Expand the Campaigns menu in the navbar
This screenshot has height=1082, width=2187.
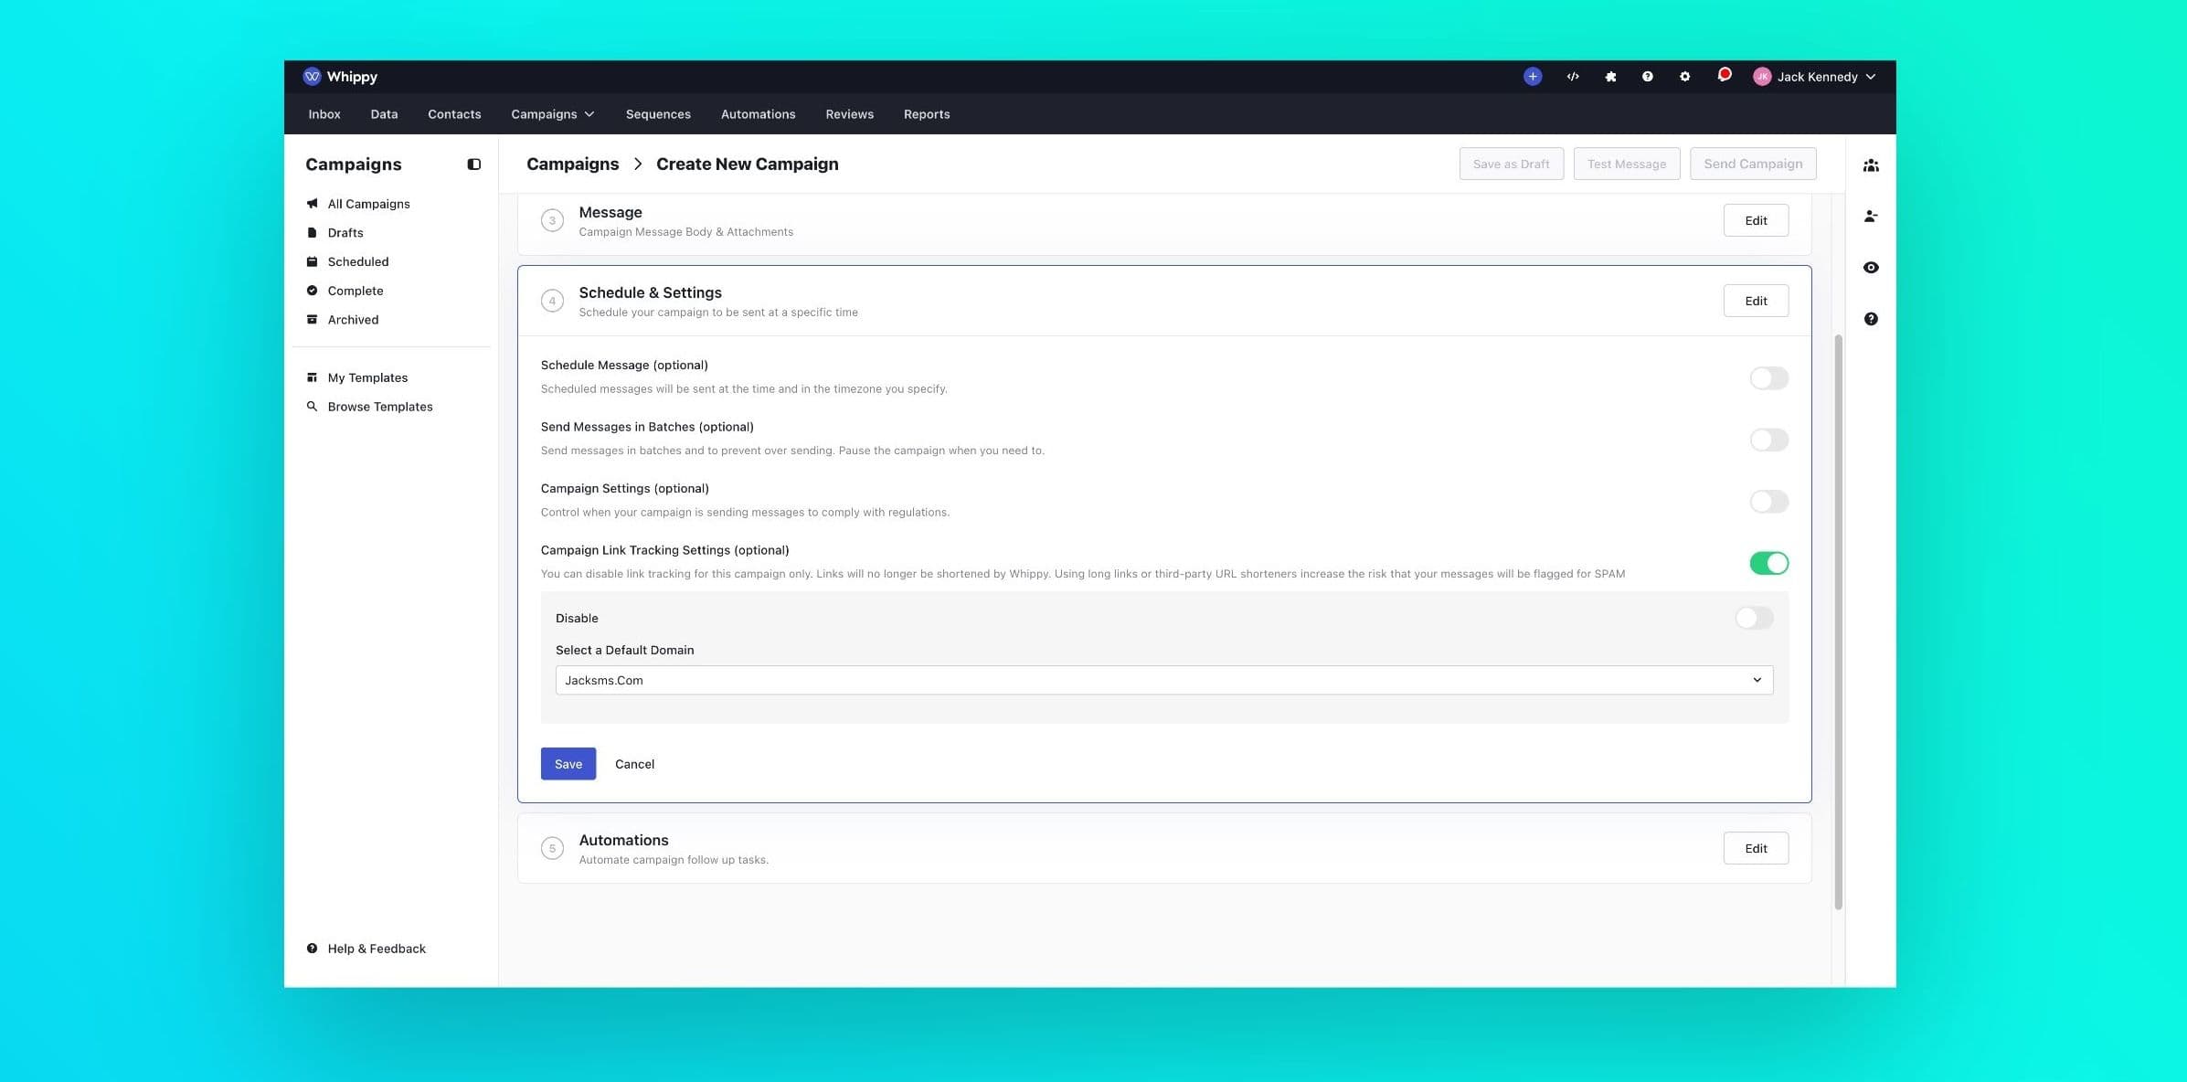[552, 113]
